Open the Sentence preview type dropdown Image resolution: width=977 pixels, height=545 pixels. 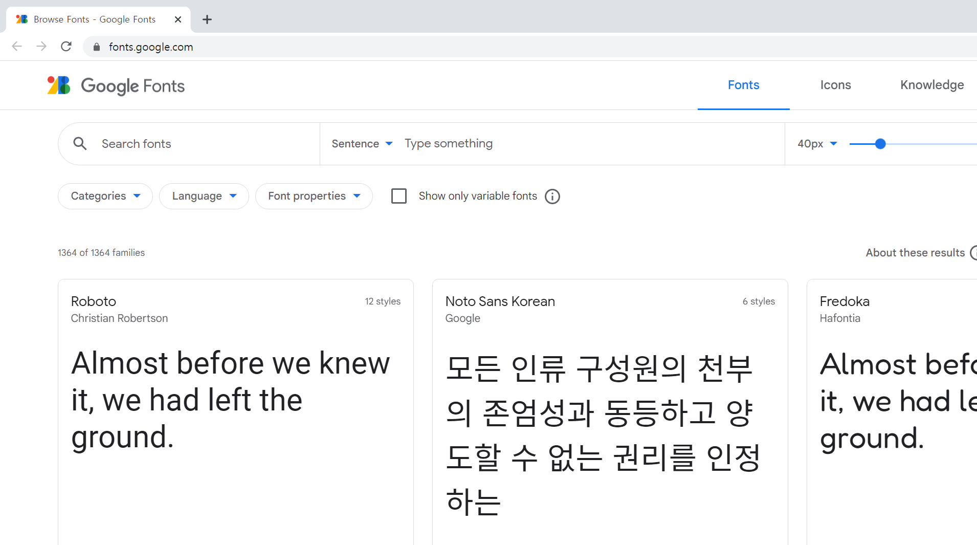(x=362, y=144)
